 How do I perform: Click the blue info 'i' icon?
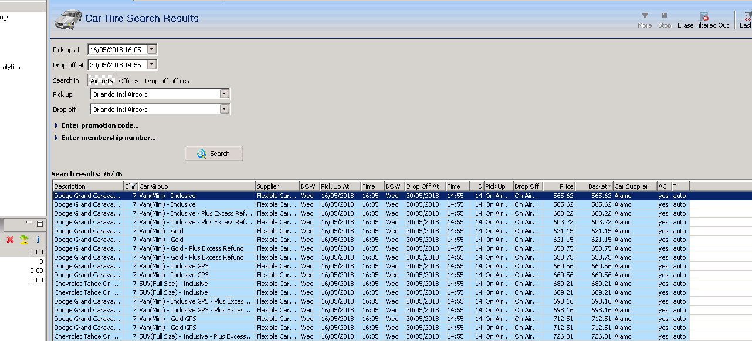point(38,240)
